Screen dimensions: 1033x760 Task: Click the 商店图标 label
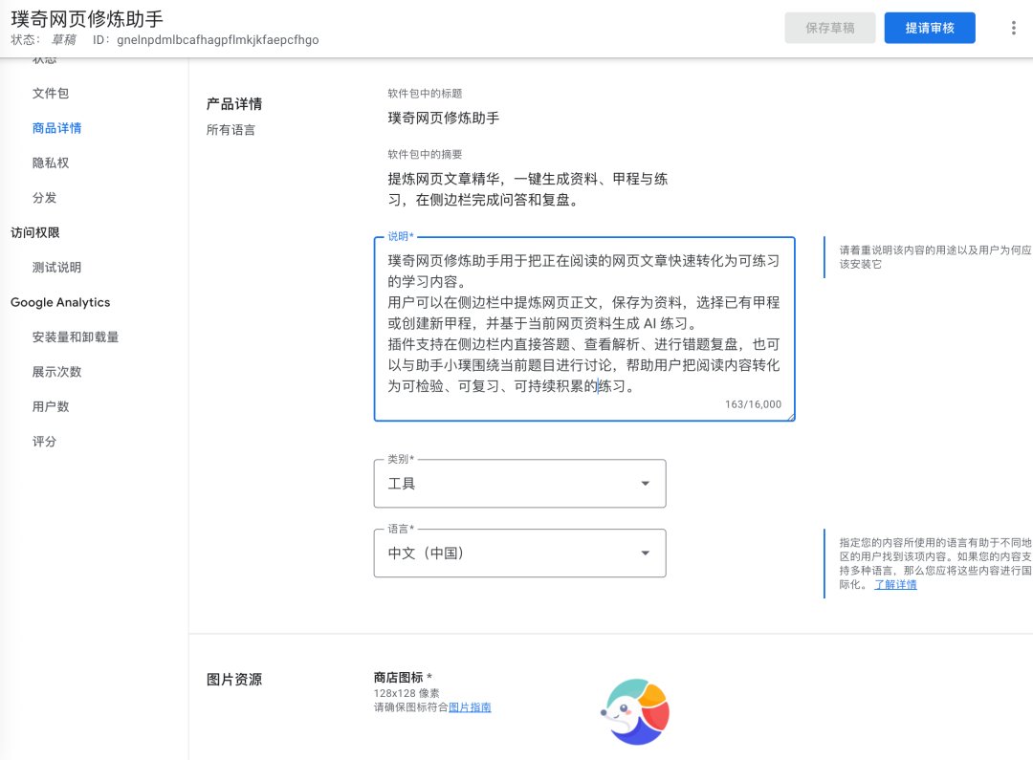pos(398,678)
